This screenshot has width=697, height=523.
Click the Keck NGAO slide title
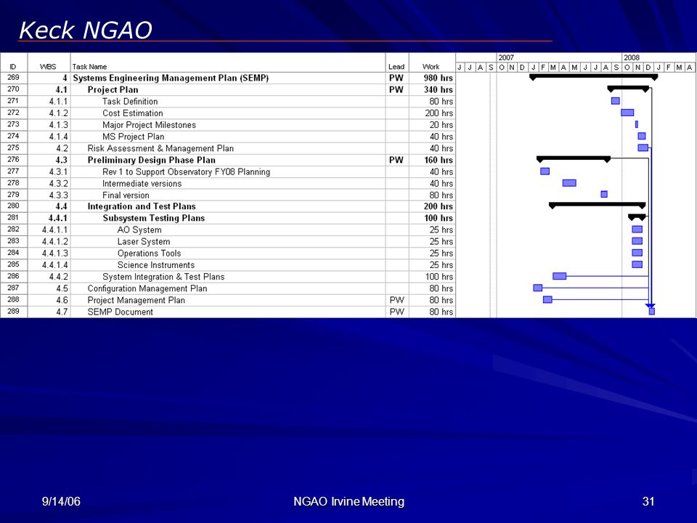86,30
